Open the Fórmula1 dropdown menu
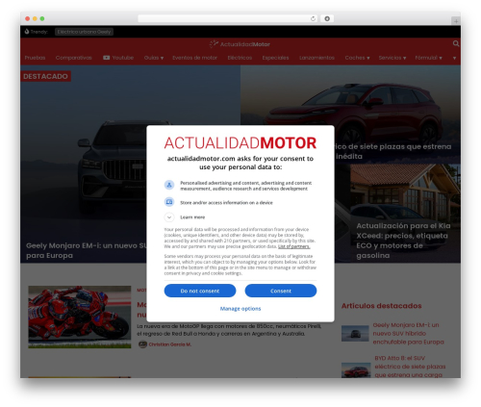481x407 pixels. click(428, 58)
